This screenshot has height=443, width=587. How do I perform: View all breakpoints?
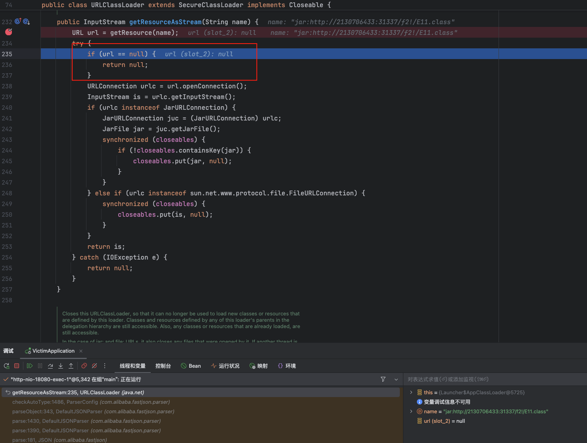[84, 366]
